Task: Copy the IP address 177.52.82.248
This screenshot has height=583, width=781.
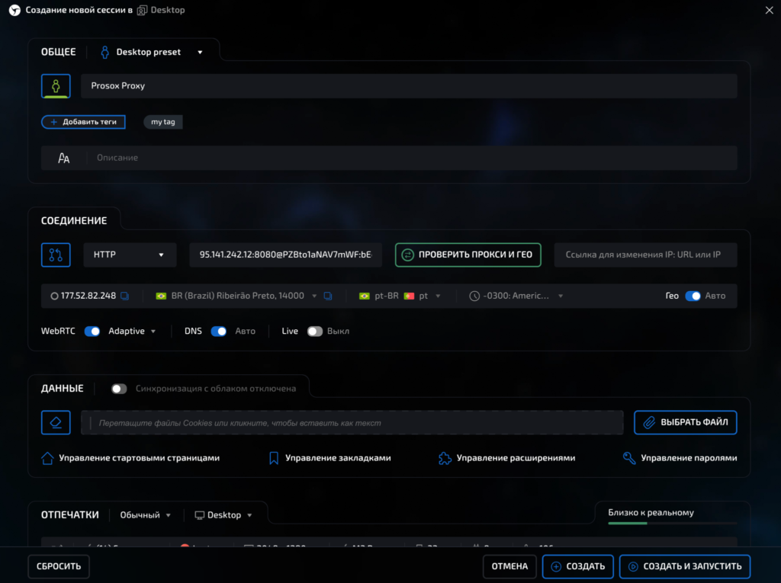Action: [x=125, y=296]
